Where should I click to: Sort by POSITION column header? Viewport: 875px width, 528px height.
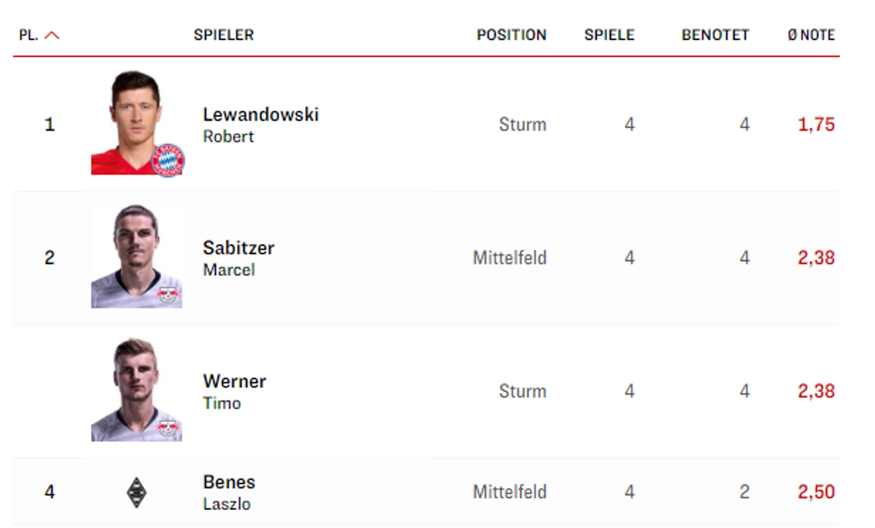coord(512,35)
